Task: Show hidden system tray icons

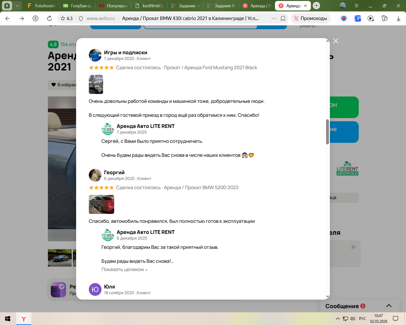Action: point(338,319)
